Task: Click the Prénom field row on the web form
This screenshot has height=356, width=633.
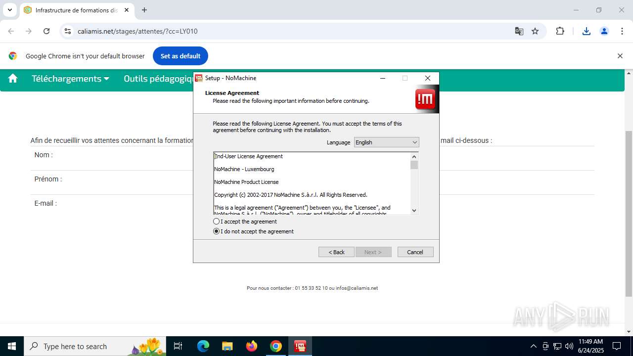Action: tap(313, 182)
